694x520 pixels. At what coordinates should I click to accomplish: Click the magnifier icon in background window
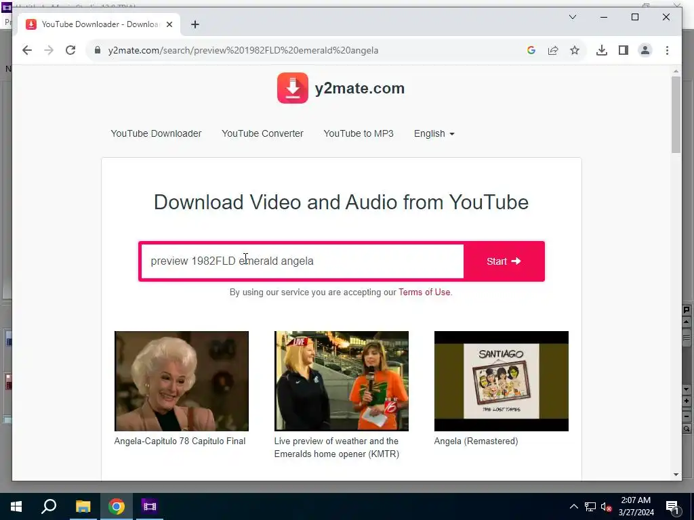pyautogui.click(x=687, y=429)
